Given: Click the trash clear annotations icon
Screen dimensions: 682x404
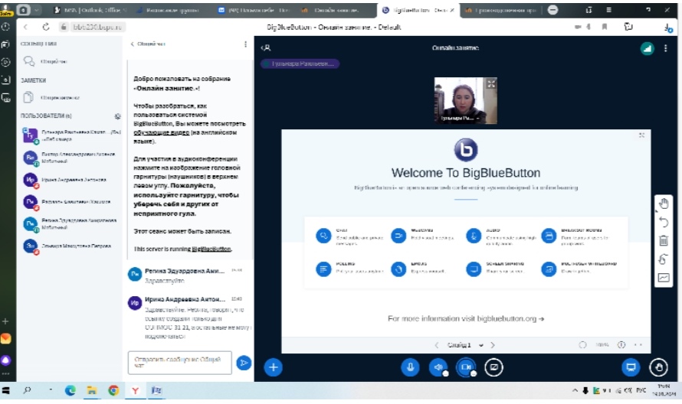Looking at the screenshot, I should [x=664, y=240].
